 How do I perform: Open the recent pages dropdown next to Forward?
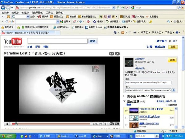12,8
